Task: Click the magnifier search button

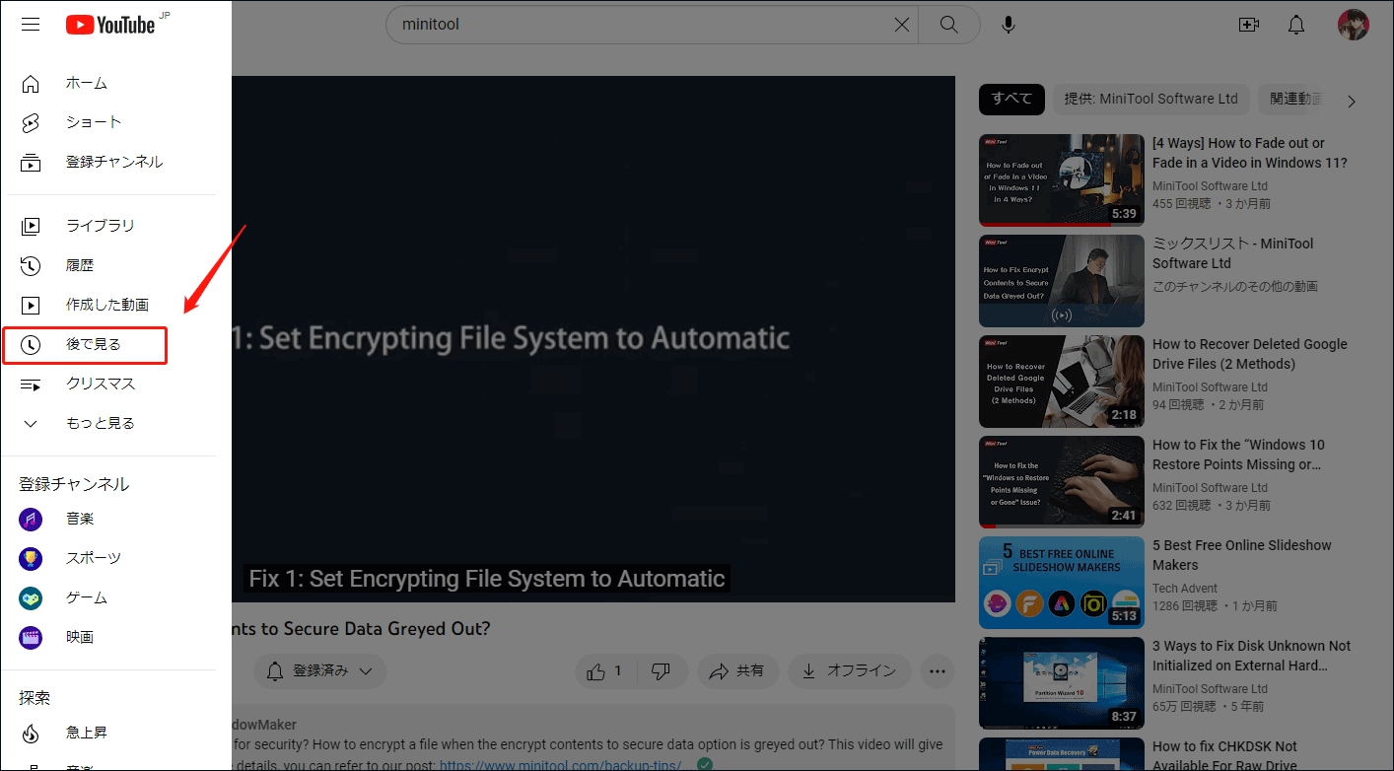Action: click(949, 25)
